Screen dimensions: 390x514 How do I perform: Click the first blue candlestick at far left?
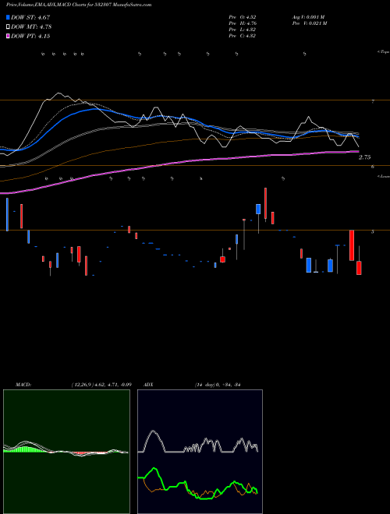click(x=7, y=214)
